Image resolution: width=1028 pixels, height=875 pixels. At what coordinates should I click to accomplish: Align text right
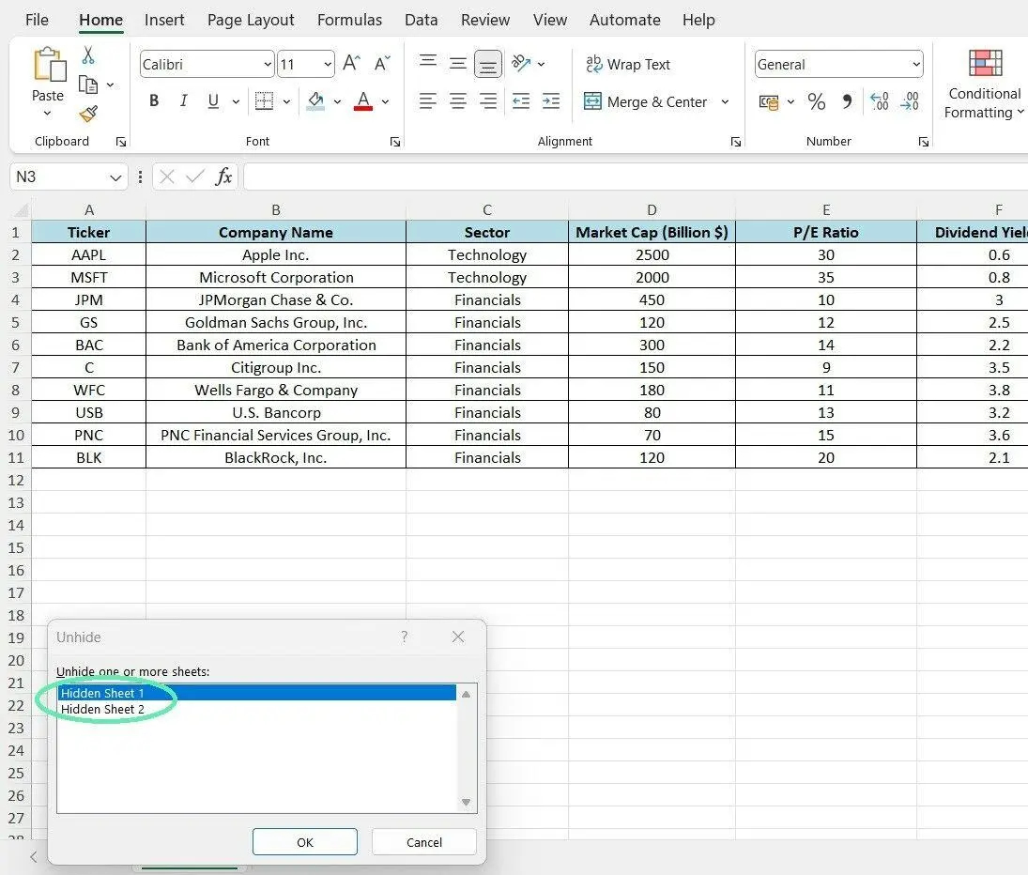[488, 101]
